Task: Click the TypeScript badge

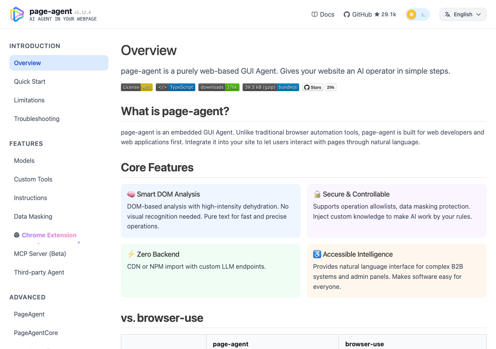Action: pos(176,87)
